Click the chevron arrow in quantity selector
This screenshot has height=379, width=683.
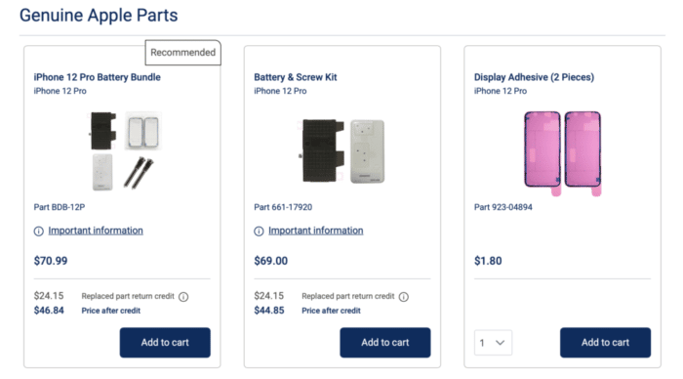(x=500, y=343)
